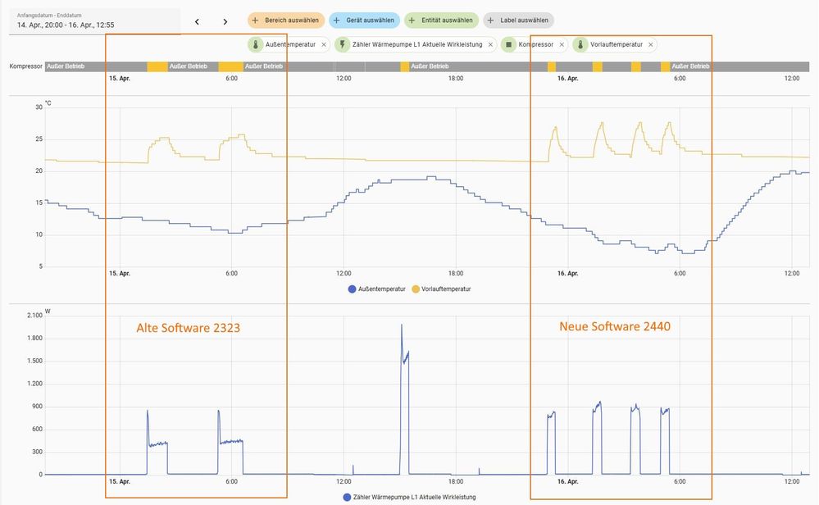Open the Bereich auswählen picker
Viewport: 819px width, 505px height.
[286, 20]
